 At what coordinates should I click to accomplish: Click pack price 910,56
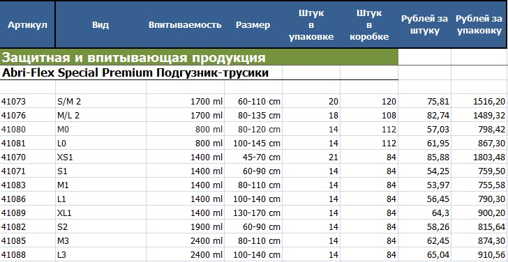pyautogui.click(x=479, y=254)
